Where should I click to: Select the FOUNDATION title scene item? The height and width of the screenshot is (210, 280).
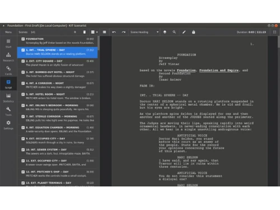click(58, 41)
